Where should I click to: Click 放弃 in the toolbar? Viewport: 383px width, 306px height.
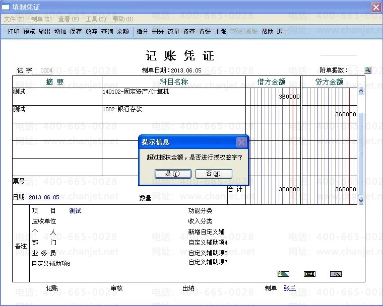pyautogui.click(x=91, y=32)
